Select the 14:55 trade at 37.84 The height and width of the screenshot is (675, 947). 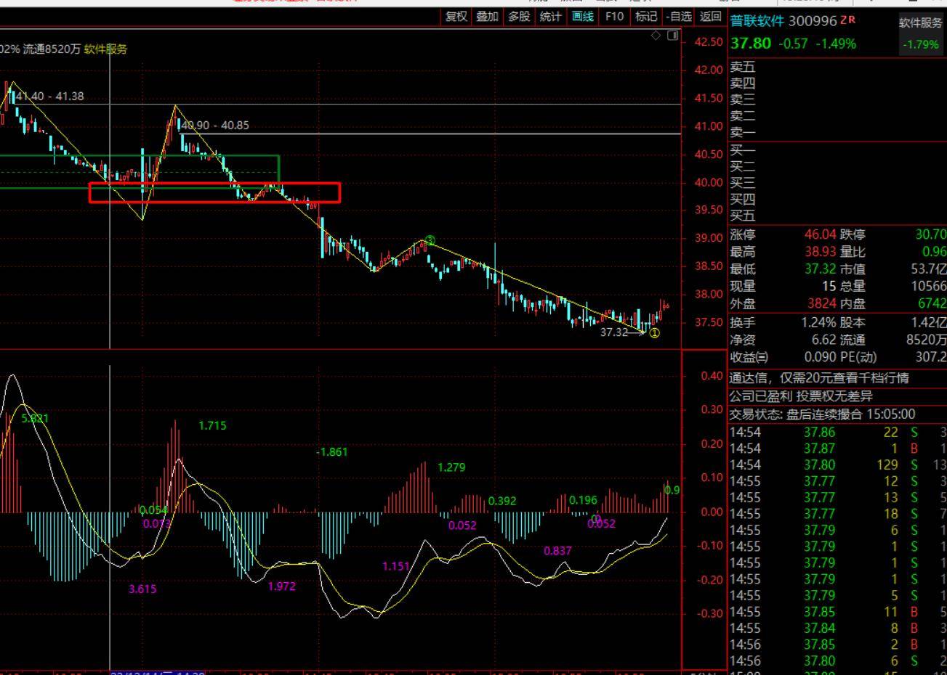point(837,628)
